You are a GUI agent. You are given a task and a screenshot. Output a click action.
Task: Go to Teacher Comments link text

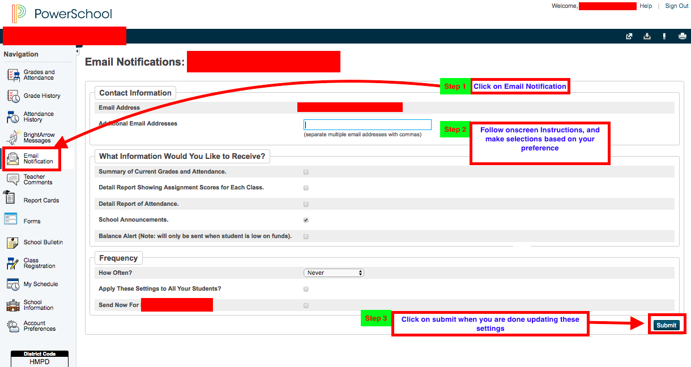pyautogui.click(x=38, y=180)
